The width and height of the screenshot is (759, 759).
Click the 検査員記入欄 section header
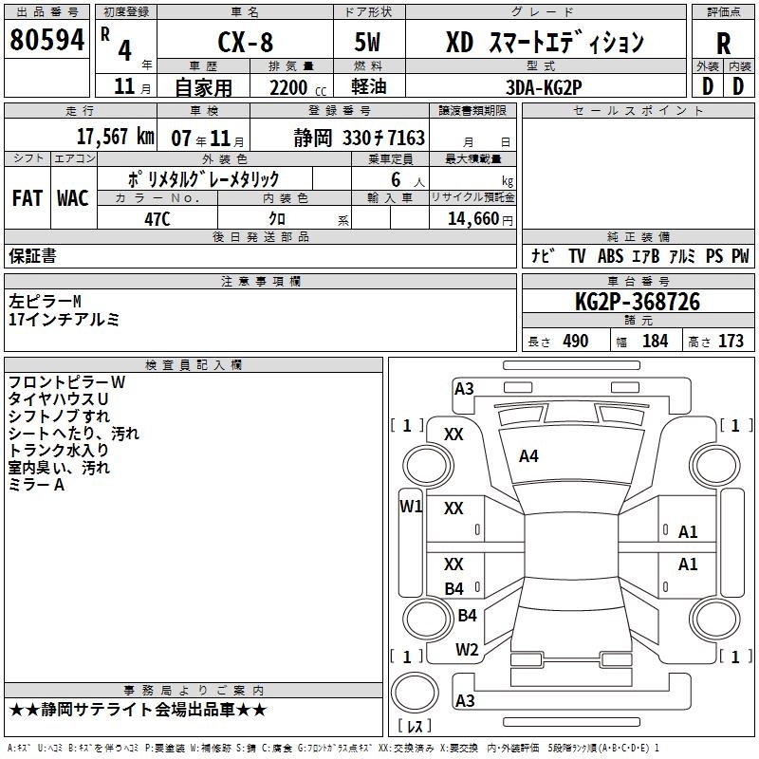tap(194, 365)
